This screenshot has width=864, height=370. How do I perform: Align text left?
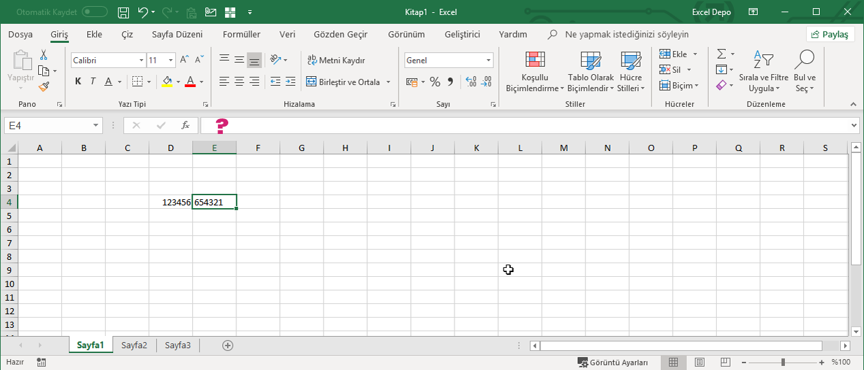click(224, 82)
